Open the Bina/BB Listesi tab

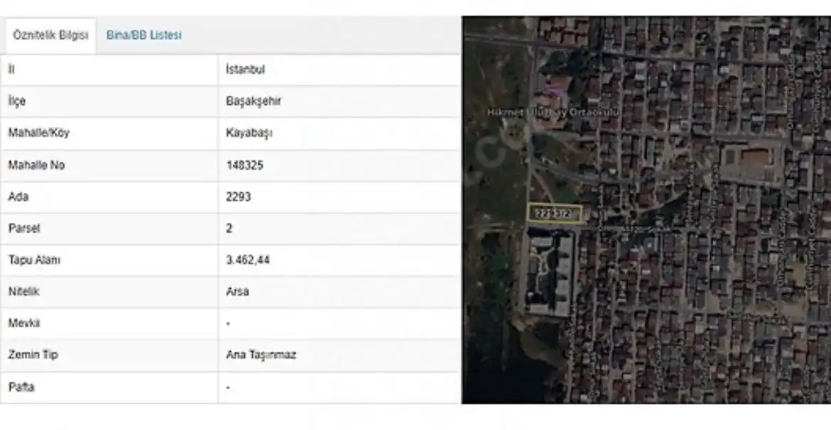143,35
